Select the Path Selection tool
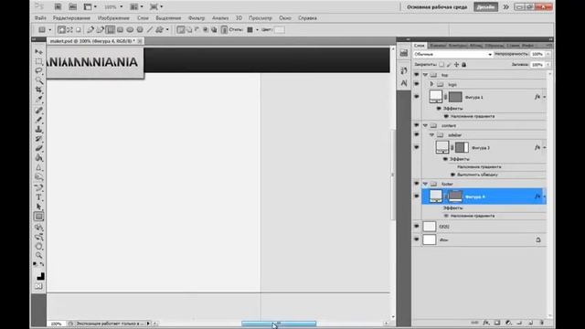Image resolution: width=585 pixels, height=329 pixels. [x=38, y=207]
